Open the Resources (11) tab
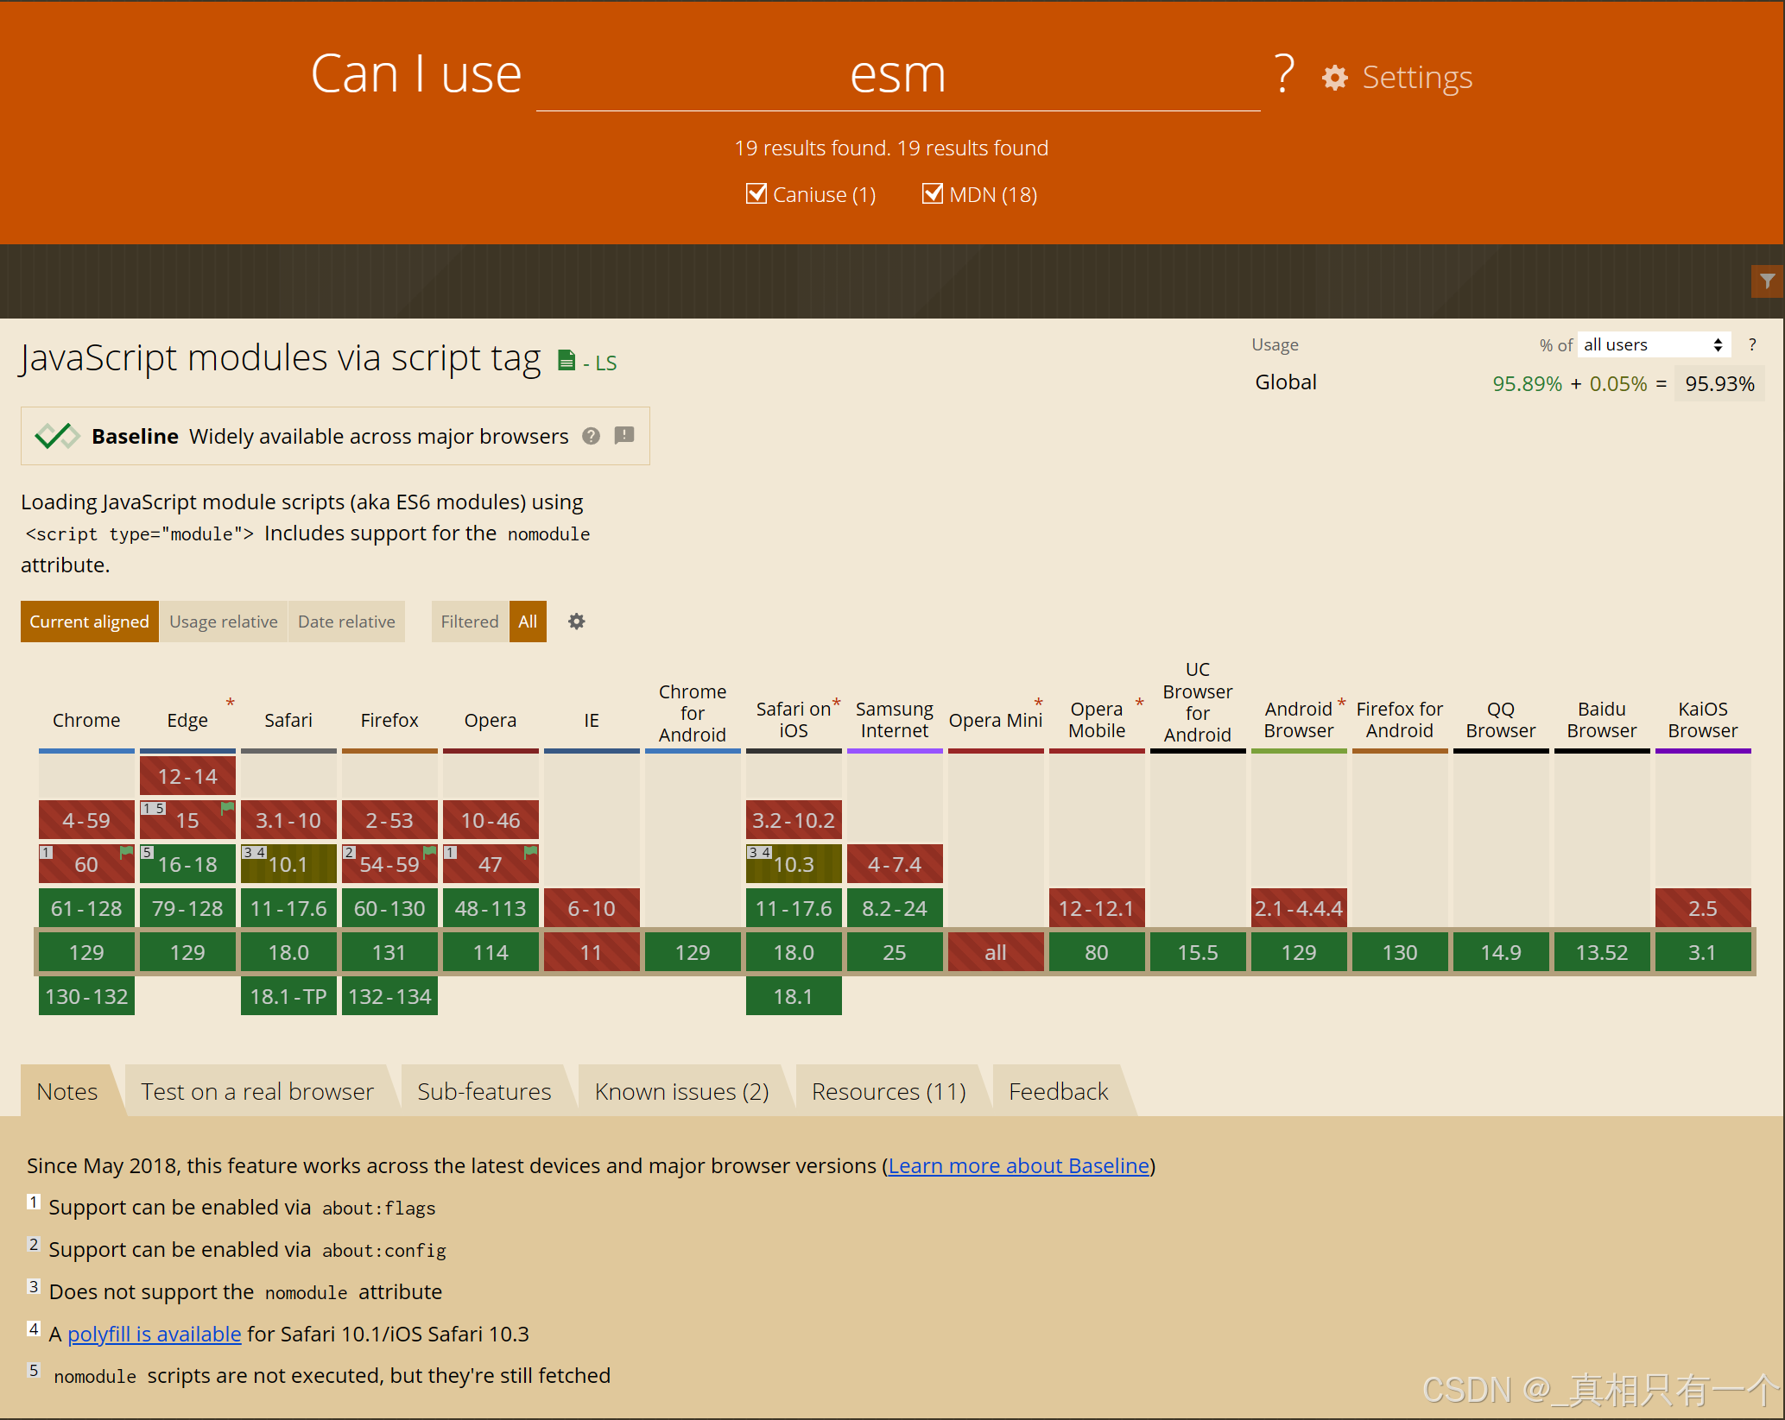Viewport: 1785px width, 1420px height. click(x=889, y=1091)
